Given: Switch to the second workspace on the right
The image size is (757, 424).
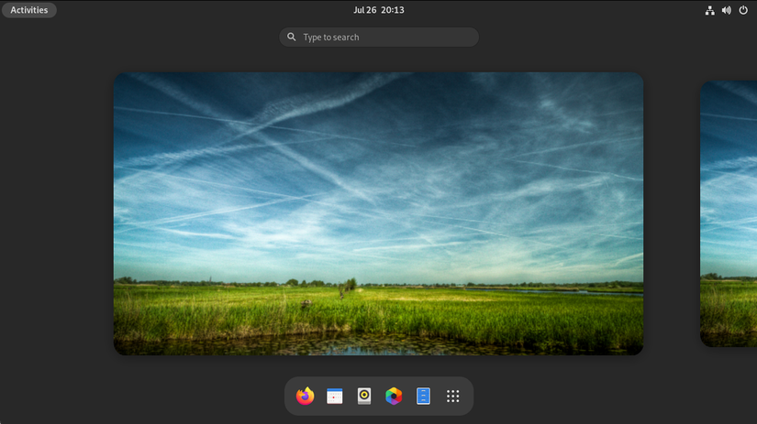Looking at the screenshot, I should tap(729, 214).
